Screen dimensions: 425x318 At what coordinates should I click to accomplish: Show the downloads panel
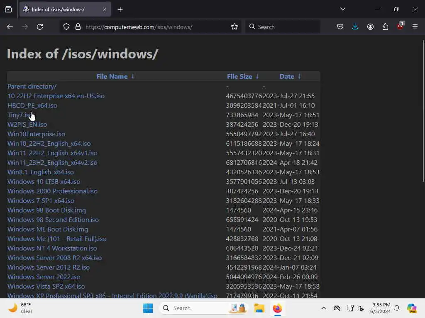355,27
